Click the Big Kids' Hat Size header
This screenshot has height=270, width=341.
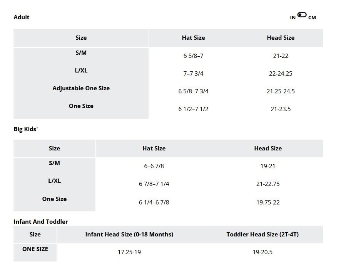pyautogui.click(x=154, y=148)
